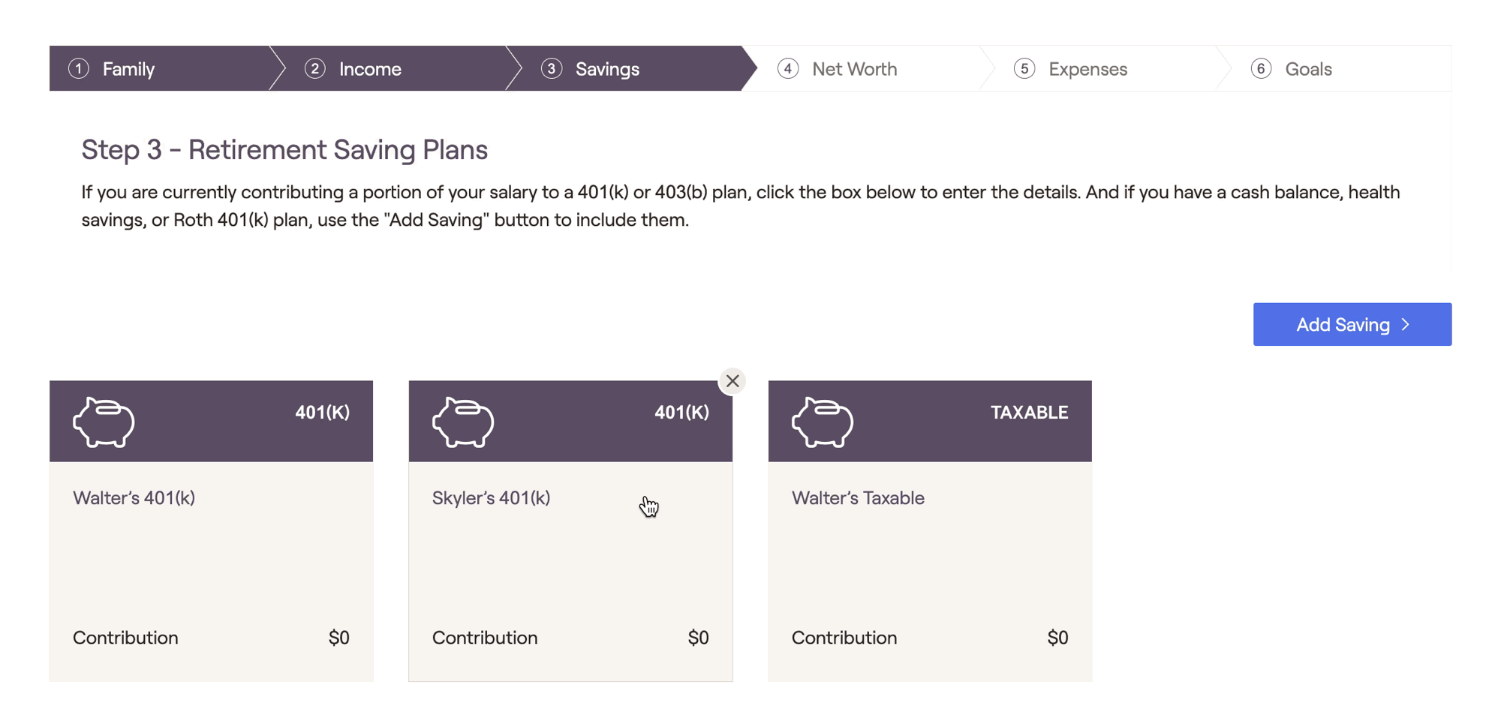Select the Savings step tab
The height and width of the screenshot is (724, 1501).
pyautogui.click(x=607, y=69)
